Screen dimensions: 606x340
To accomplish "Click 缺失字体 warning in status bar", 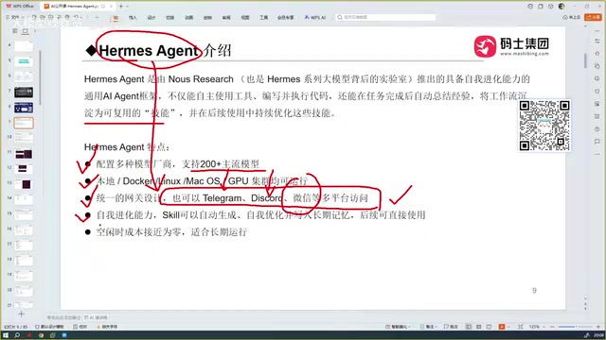I will click(x=107, y=327).
